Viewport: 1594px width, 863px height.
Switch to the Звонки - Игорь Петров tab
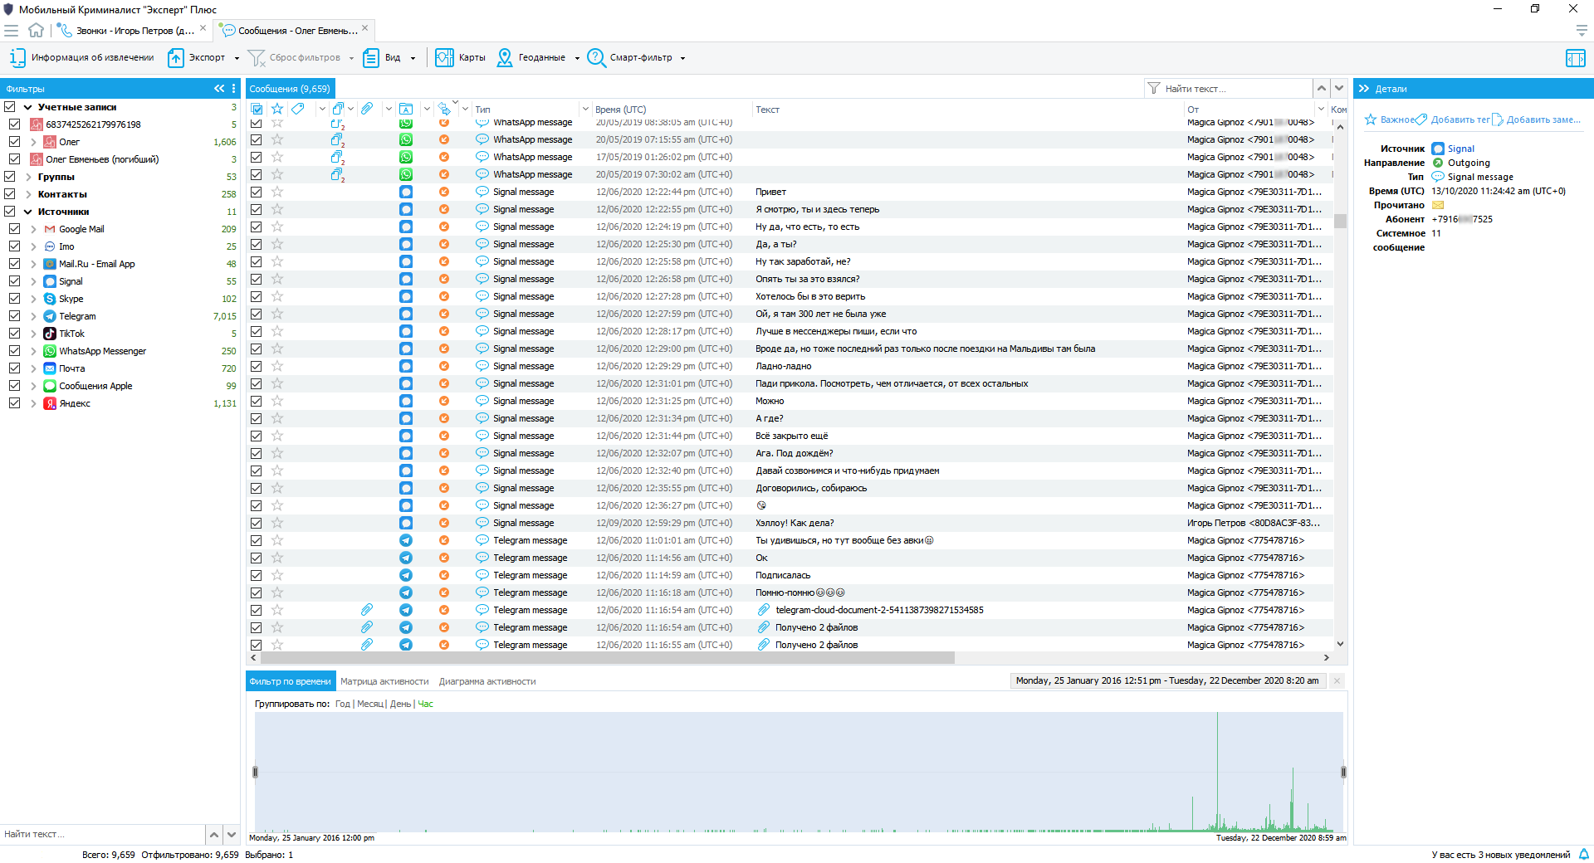[x=134, y=31]
